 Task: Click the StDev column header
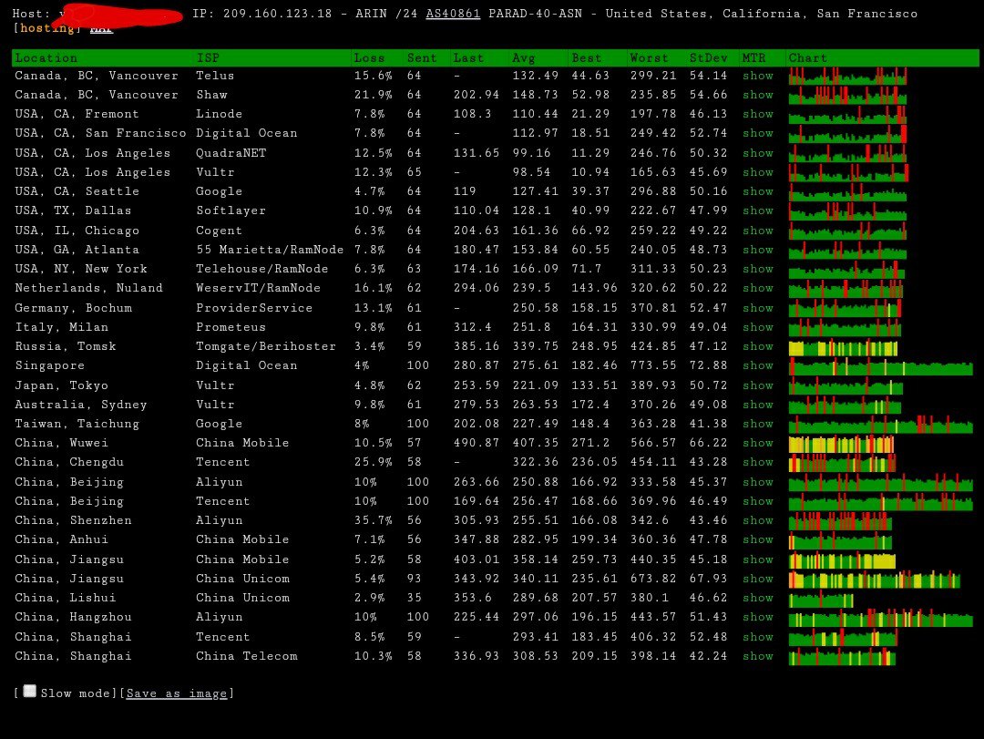pyautogui.click(x=708, y=57)
